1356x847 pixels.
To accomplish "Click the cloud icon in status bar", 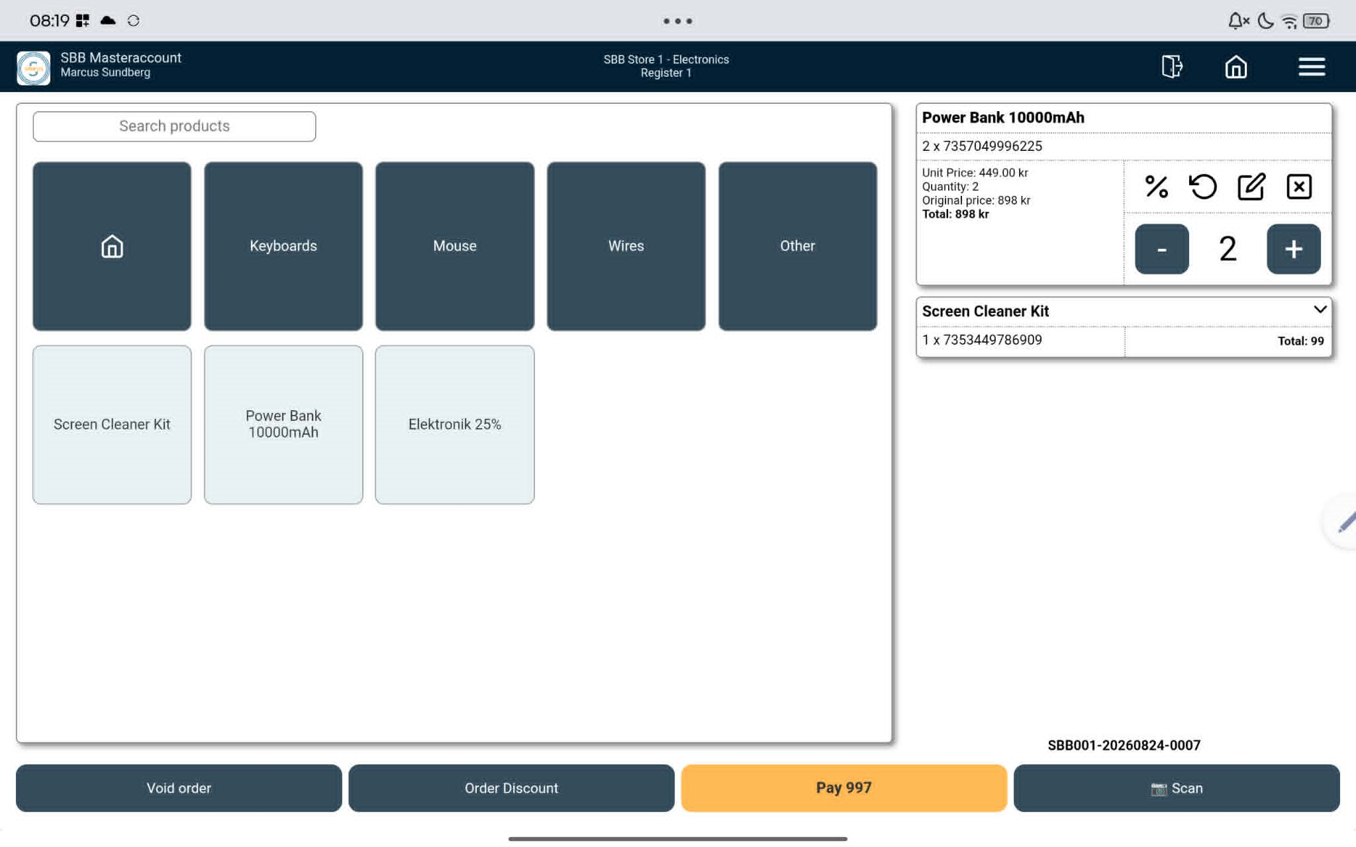I will coord(108,21).
